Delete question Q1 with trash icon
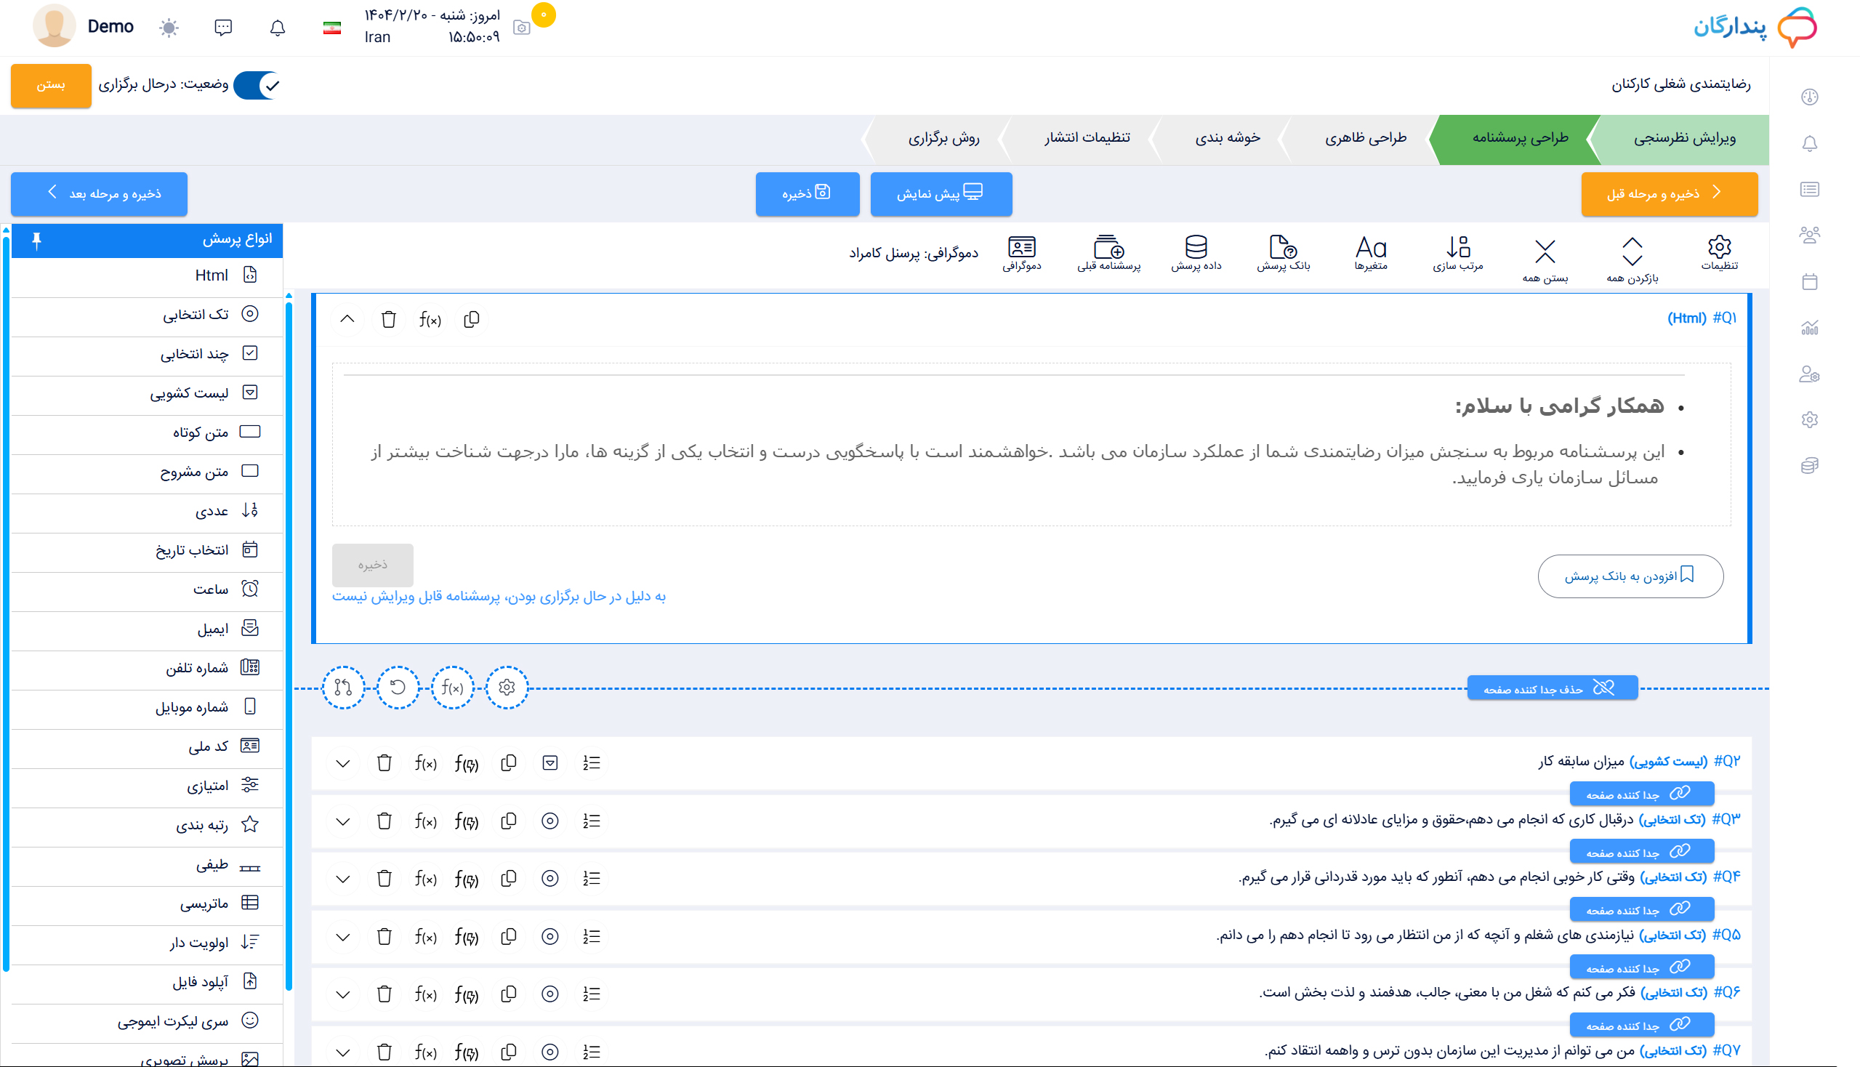This screenshot has width=1860, height=1067. point(388,320)
